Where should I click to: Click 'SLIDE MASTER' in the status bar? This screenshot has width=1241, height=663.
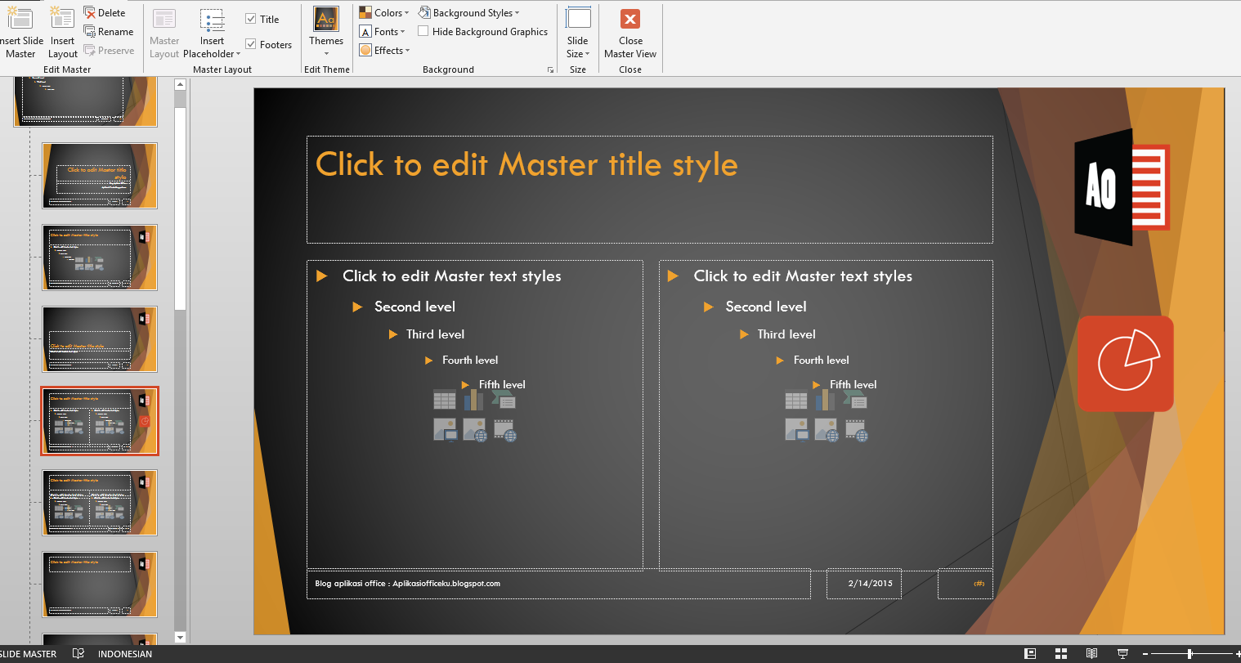(29, 654)
